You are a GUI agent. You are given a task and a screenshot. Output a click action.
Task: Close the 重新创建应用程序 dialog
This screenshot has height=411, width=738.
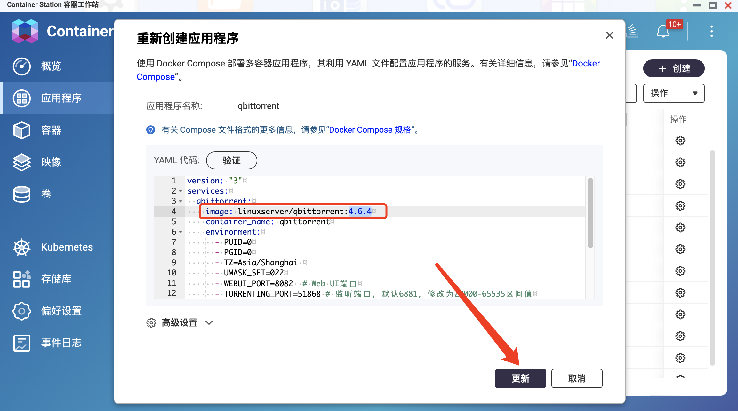[609, 35]
